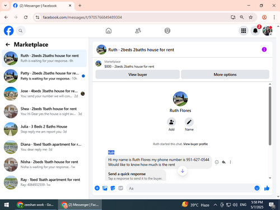This screenshot has height=210, width=280.
Task: Open the account profile picture menu
Action: click(x=267, y=31)
